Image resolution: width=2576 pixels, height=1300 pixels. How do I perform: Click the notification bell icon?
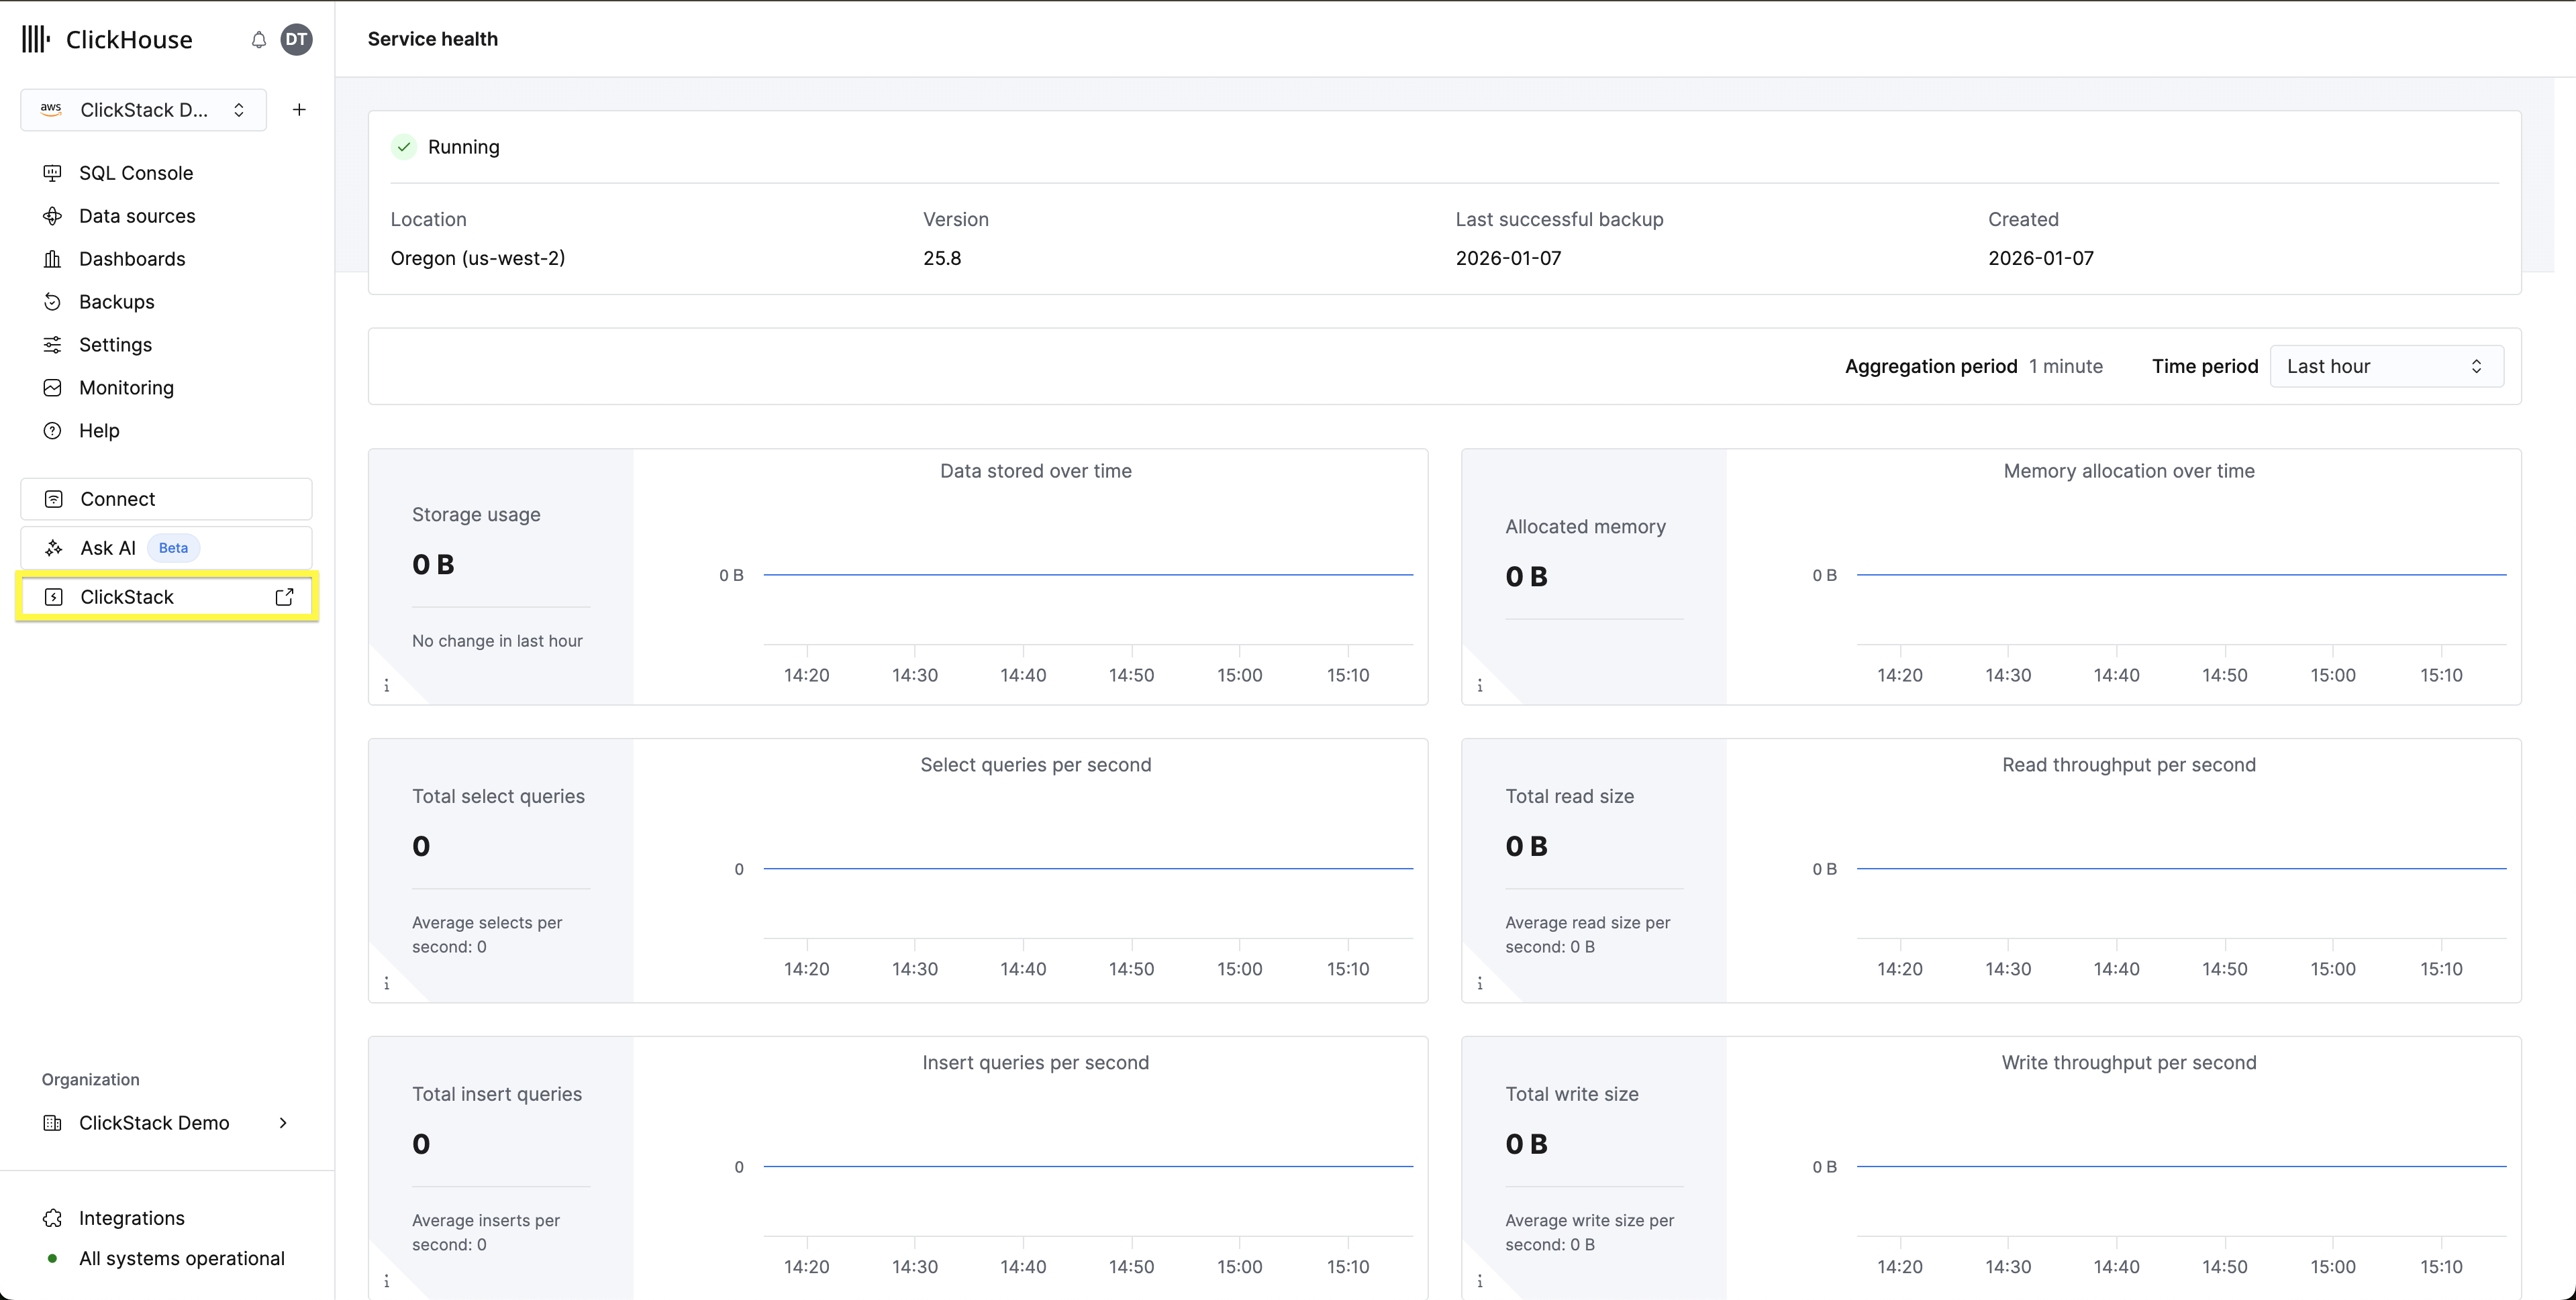258,39
